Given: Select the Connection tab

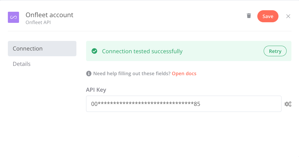Looking at the screenshot, I should pos(42,49).
